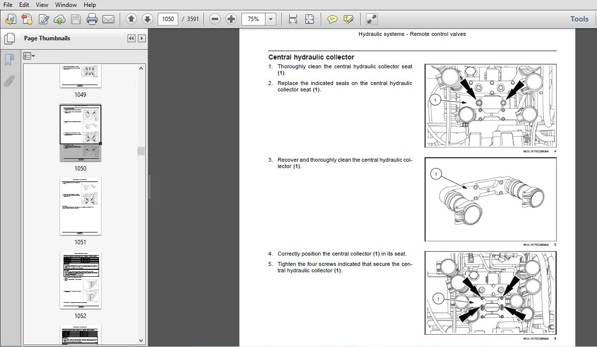Select page 1052 thumbnail
This screenshot has width=597, height=347.
[80, 280]
